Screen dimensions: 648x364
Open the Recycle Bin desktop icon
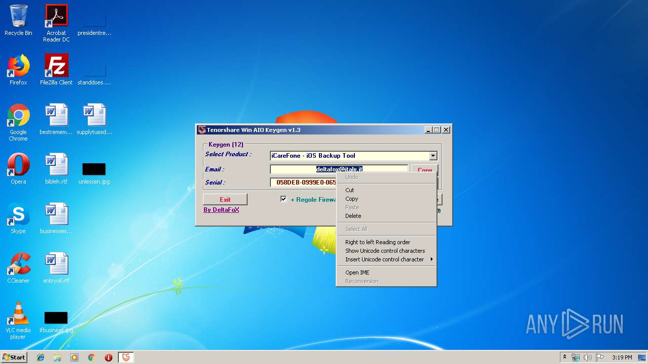(x=18, y=21)
